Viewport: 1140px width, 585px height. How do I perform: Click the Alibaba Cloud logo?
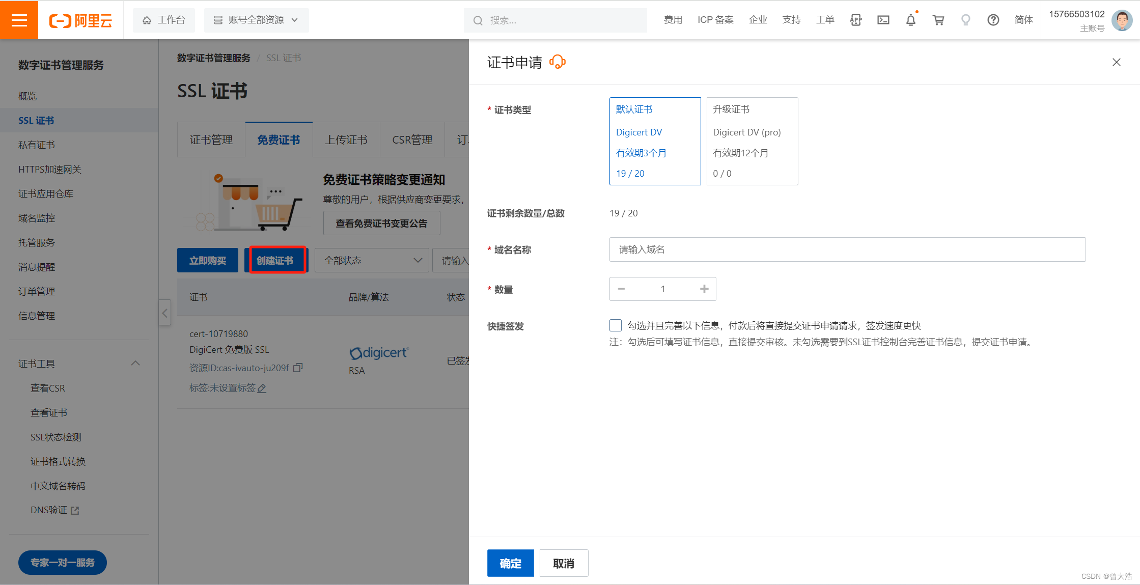point(80,20)
